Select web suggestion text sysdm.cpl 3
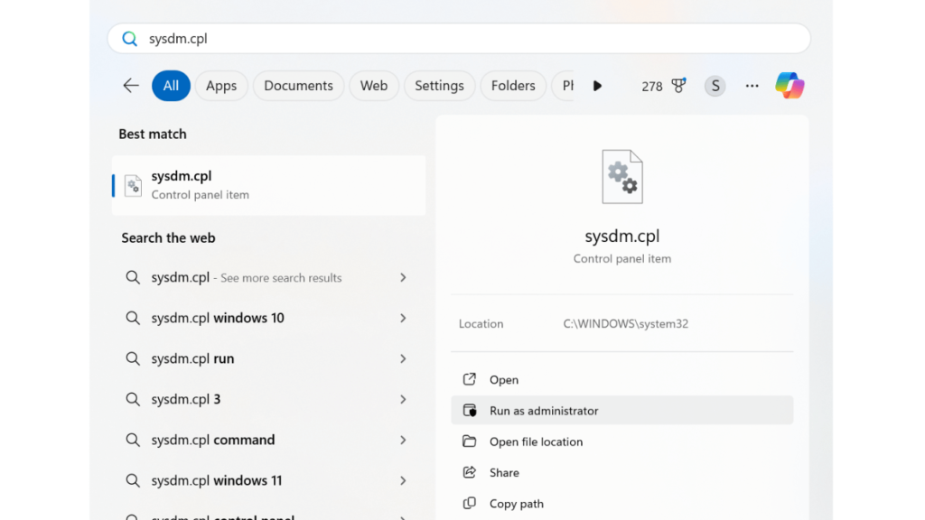 186,399
